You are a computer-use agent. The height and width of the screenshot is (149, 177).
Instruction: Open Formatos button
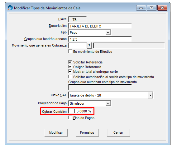coord(87,132)
